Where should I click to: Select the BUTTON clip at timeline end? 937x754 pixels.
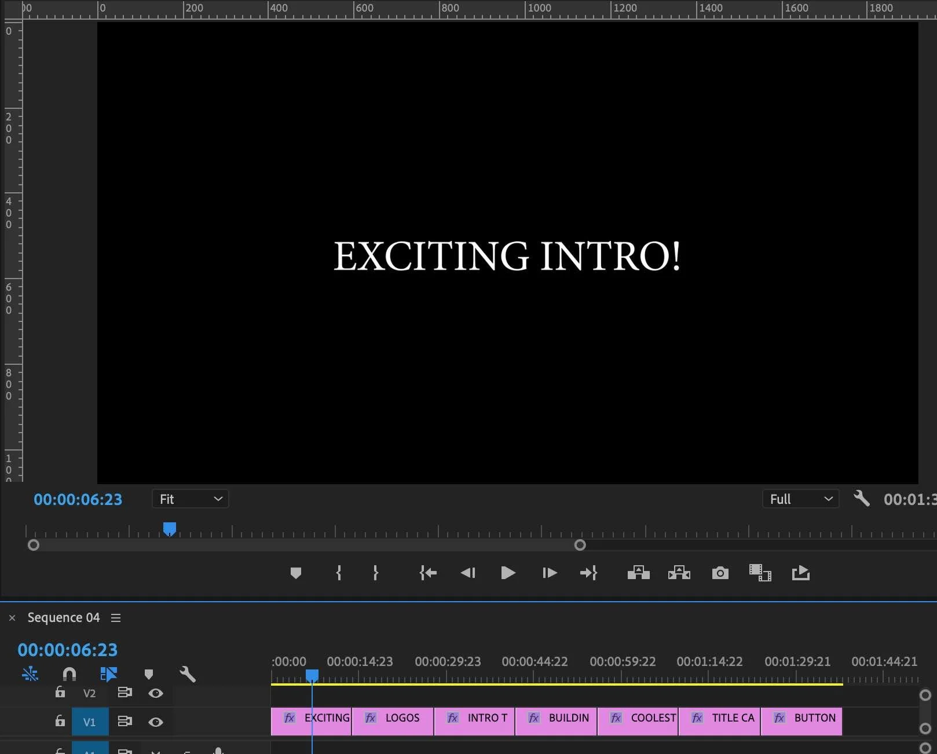click(x=801, y=722)
